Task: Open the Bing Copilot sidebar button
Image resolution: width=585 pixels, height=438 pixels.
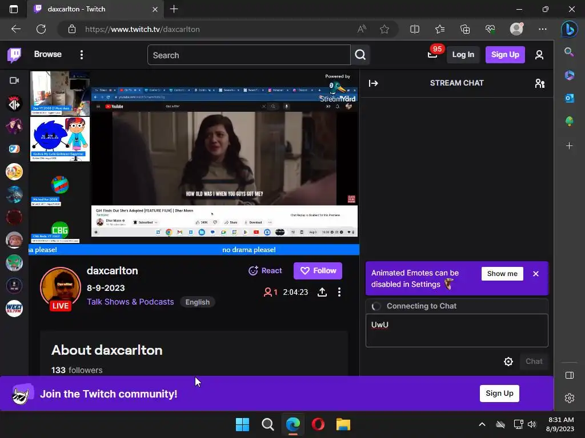Action: [x=570, y=29]
